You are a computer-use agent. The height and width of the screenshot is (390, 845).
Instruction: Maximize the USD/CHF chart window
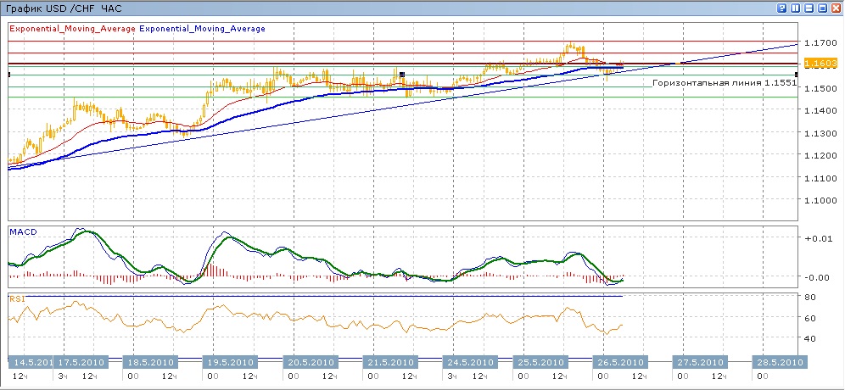pos(822,8)
